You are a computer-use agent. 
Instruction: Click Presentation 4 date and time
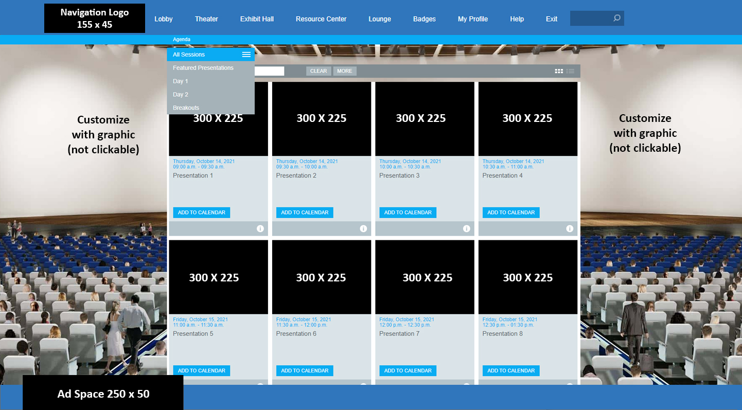tap(514, 164)
